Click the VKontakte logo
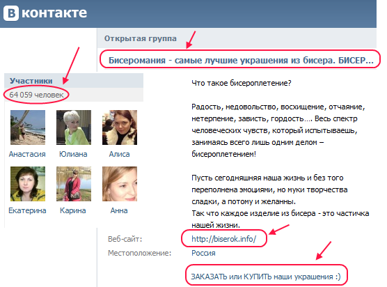The image size is (387, 287). click(45, 13)
